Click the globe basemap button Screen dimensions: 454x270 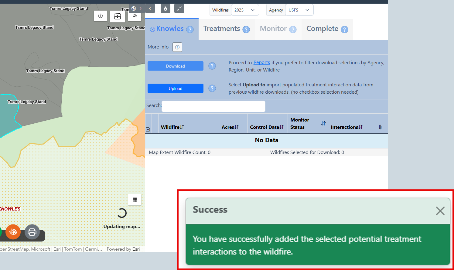click(134, 8)
